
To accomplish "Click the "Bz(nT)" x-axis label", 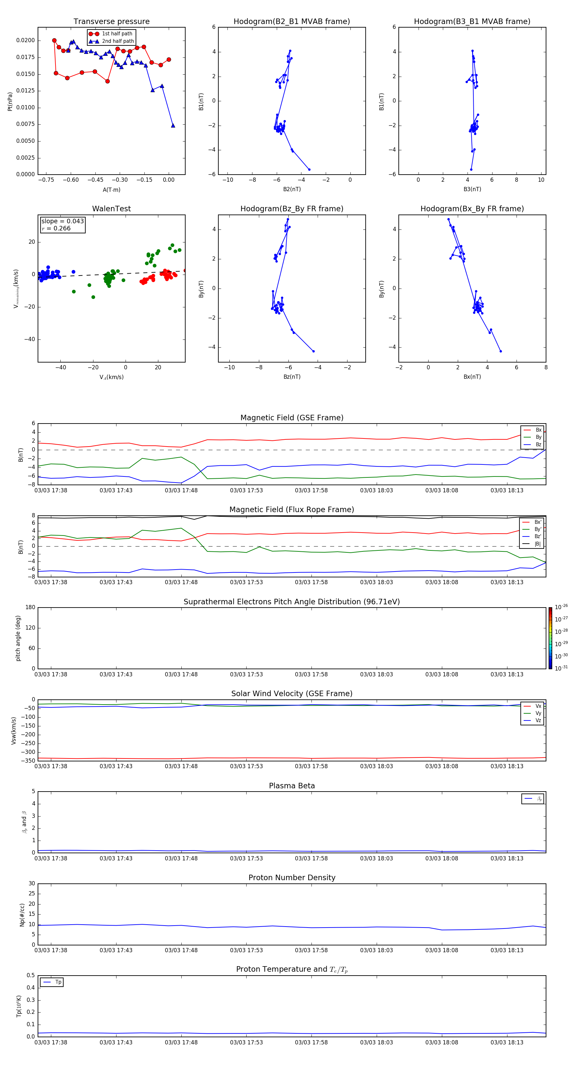I will coord(292,377).
